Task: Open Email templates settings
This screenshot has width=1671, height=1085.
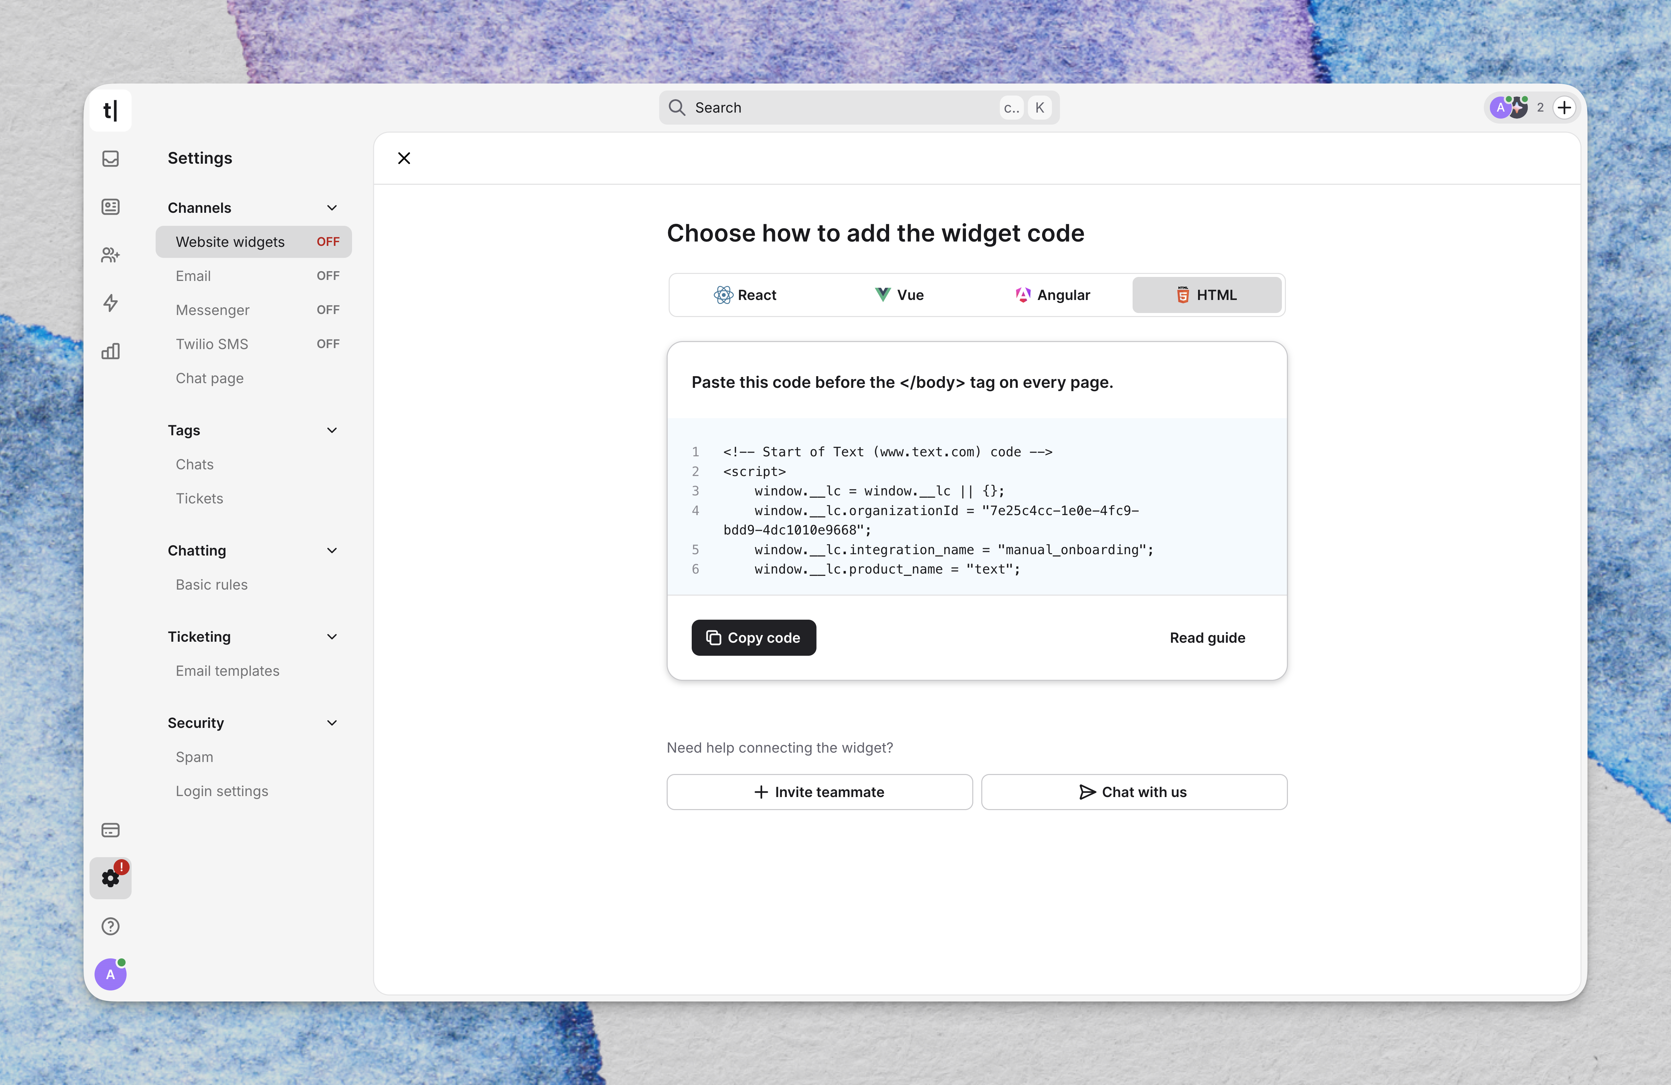Action: pyautogui.click(x=254, y=671)
